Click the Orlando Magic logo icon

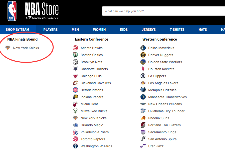click(75, 125)
